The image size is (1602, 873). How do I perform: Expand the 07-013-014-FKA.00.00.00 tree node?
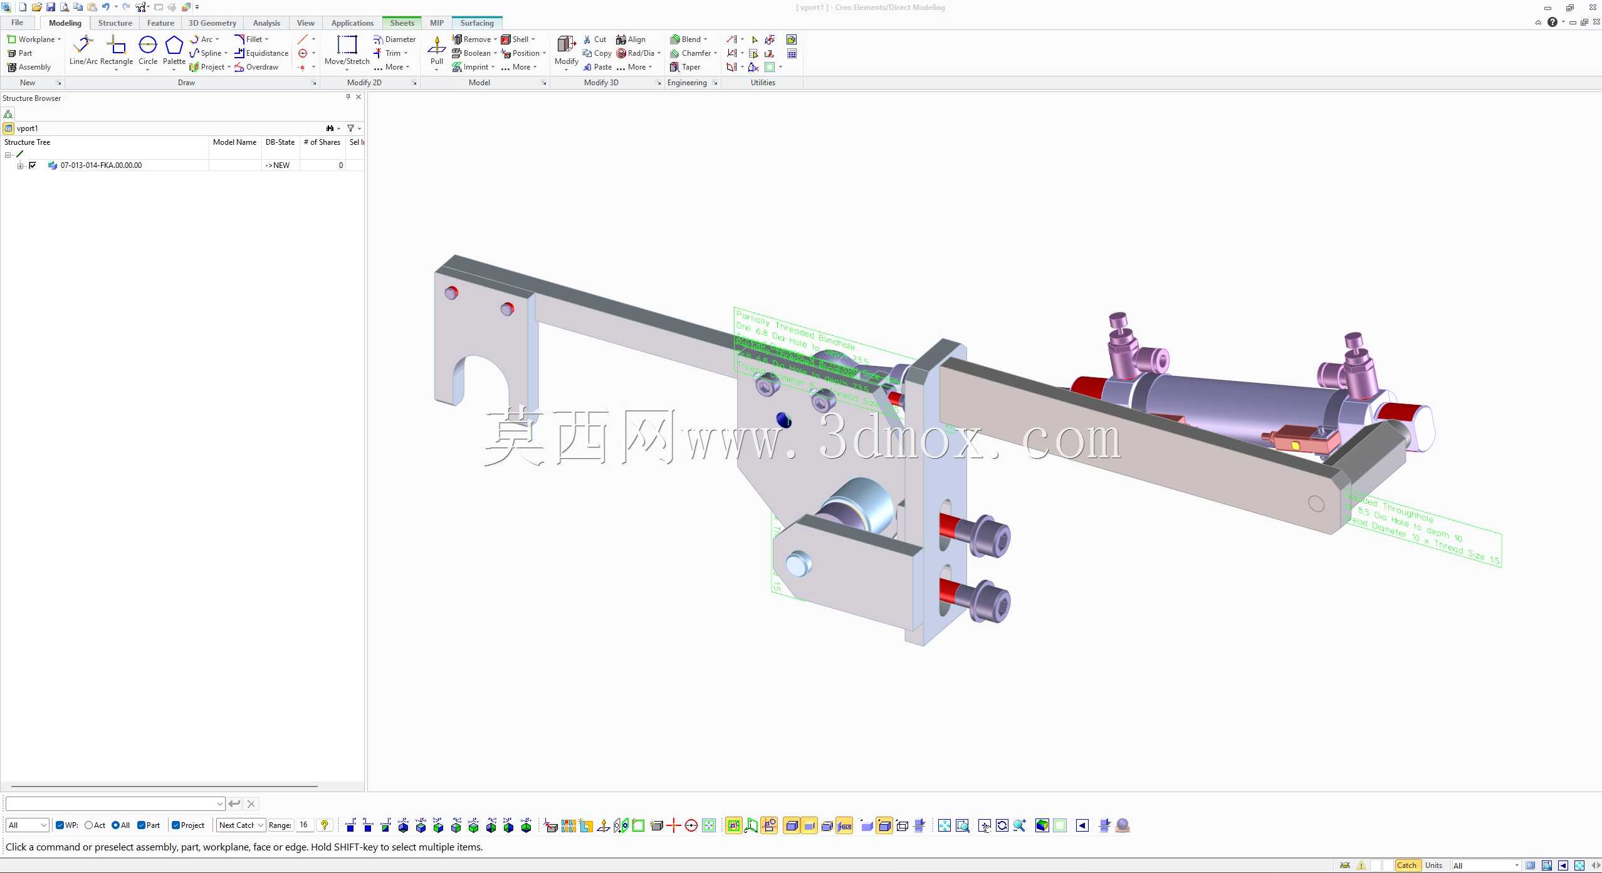click(x=21, y=165)
